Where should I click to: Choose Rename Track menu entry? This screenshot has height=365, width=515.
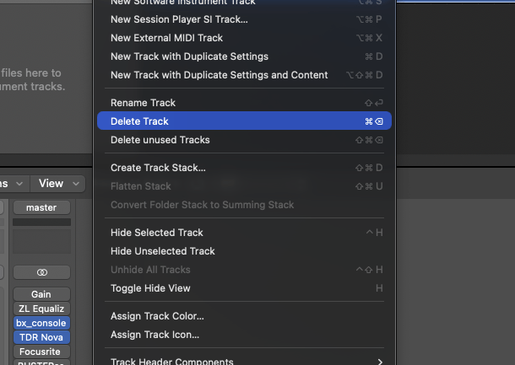pos(244,103)
